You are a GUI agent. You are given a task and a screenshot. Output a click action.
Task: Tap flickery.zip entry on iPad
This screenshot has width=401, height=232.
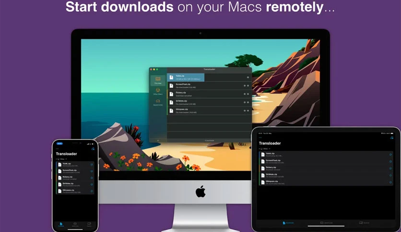326,168
